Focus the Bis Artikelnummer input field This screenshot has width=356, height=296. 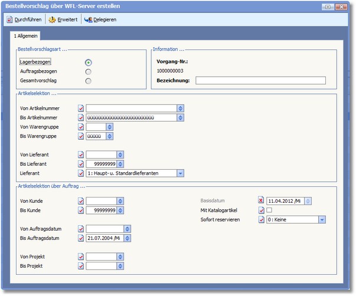click(131, 117)
